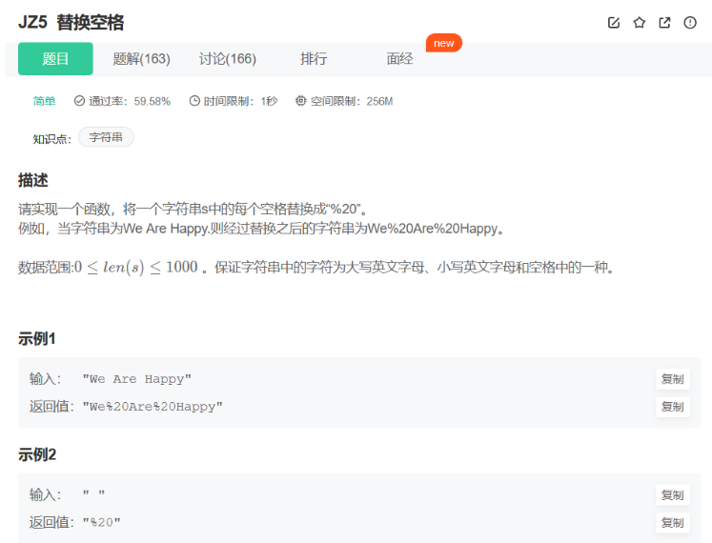Click the edit note icon

pos(614,23)
